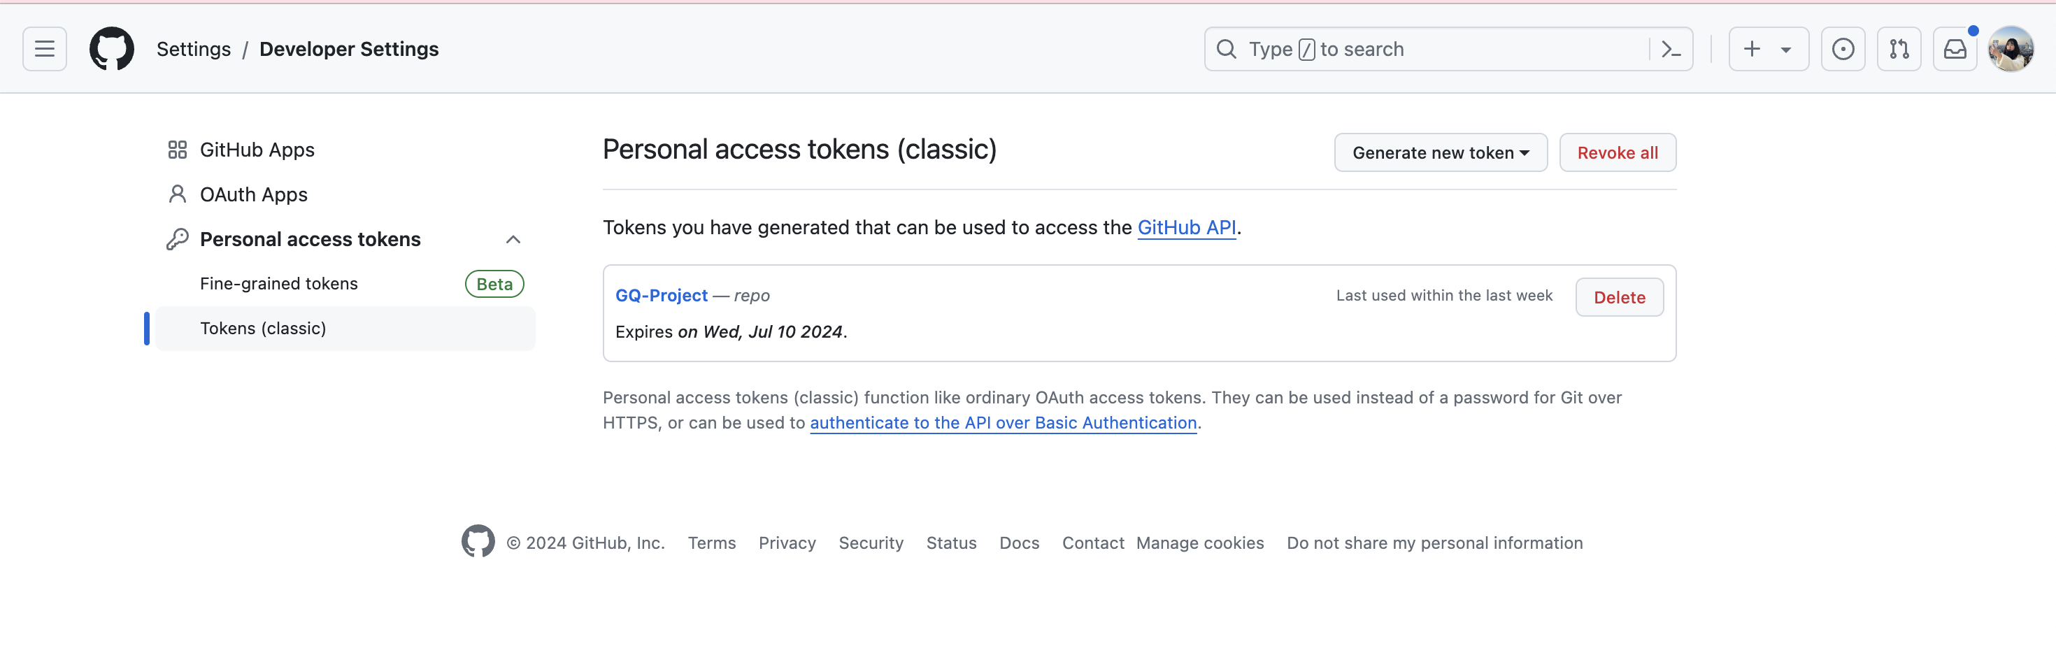Open the Generate new token dropdown
The image size is (2056, 646).
coord(1440,152)
